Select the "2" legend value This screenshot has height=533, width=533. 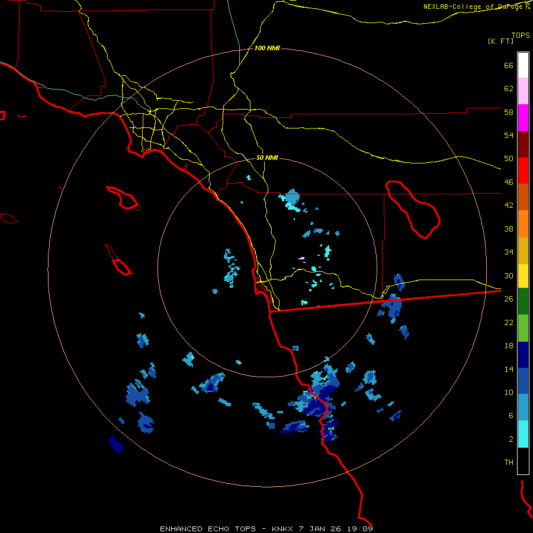click(511, 439)
